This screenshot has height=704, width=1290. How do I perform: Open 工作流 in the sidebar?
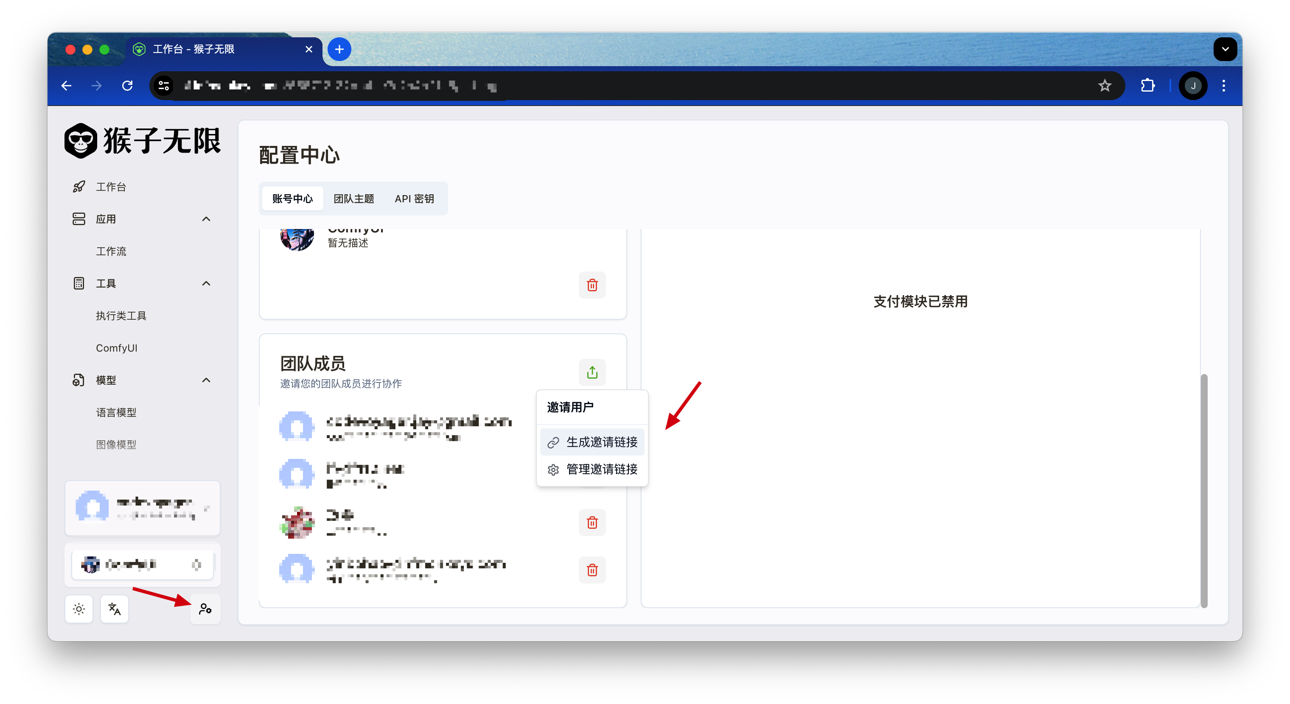tap(111, 251)
